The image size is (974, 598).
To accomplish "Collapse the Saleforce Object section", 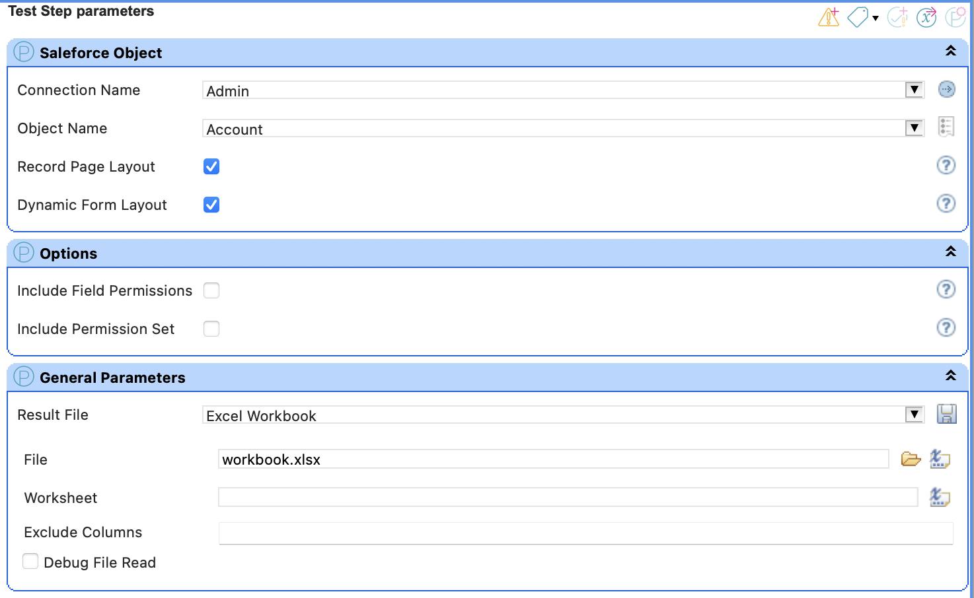I will (x=951, y=50).
